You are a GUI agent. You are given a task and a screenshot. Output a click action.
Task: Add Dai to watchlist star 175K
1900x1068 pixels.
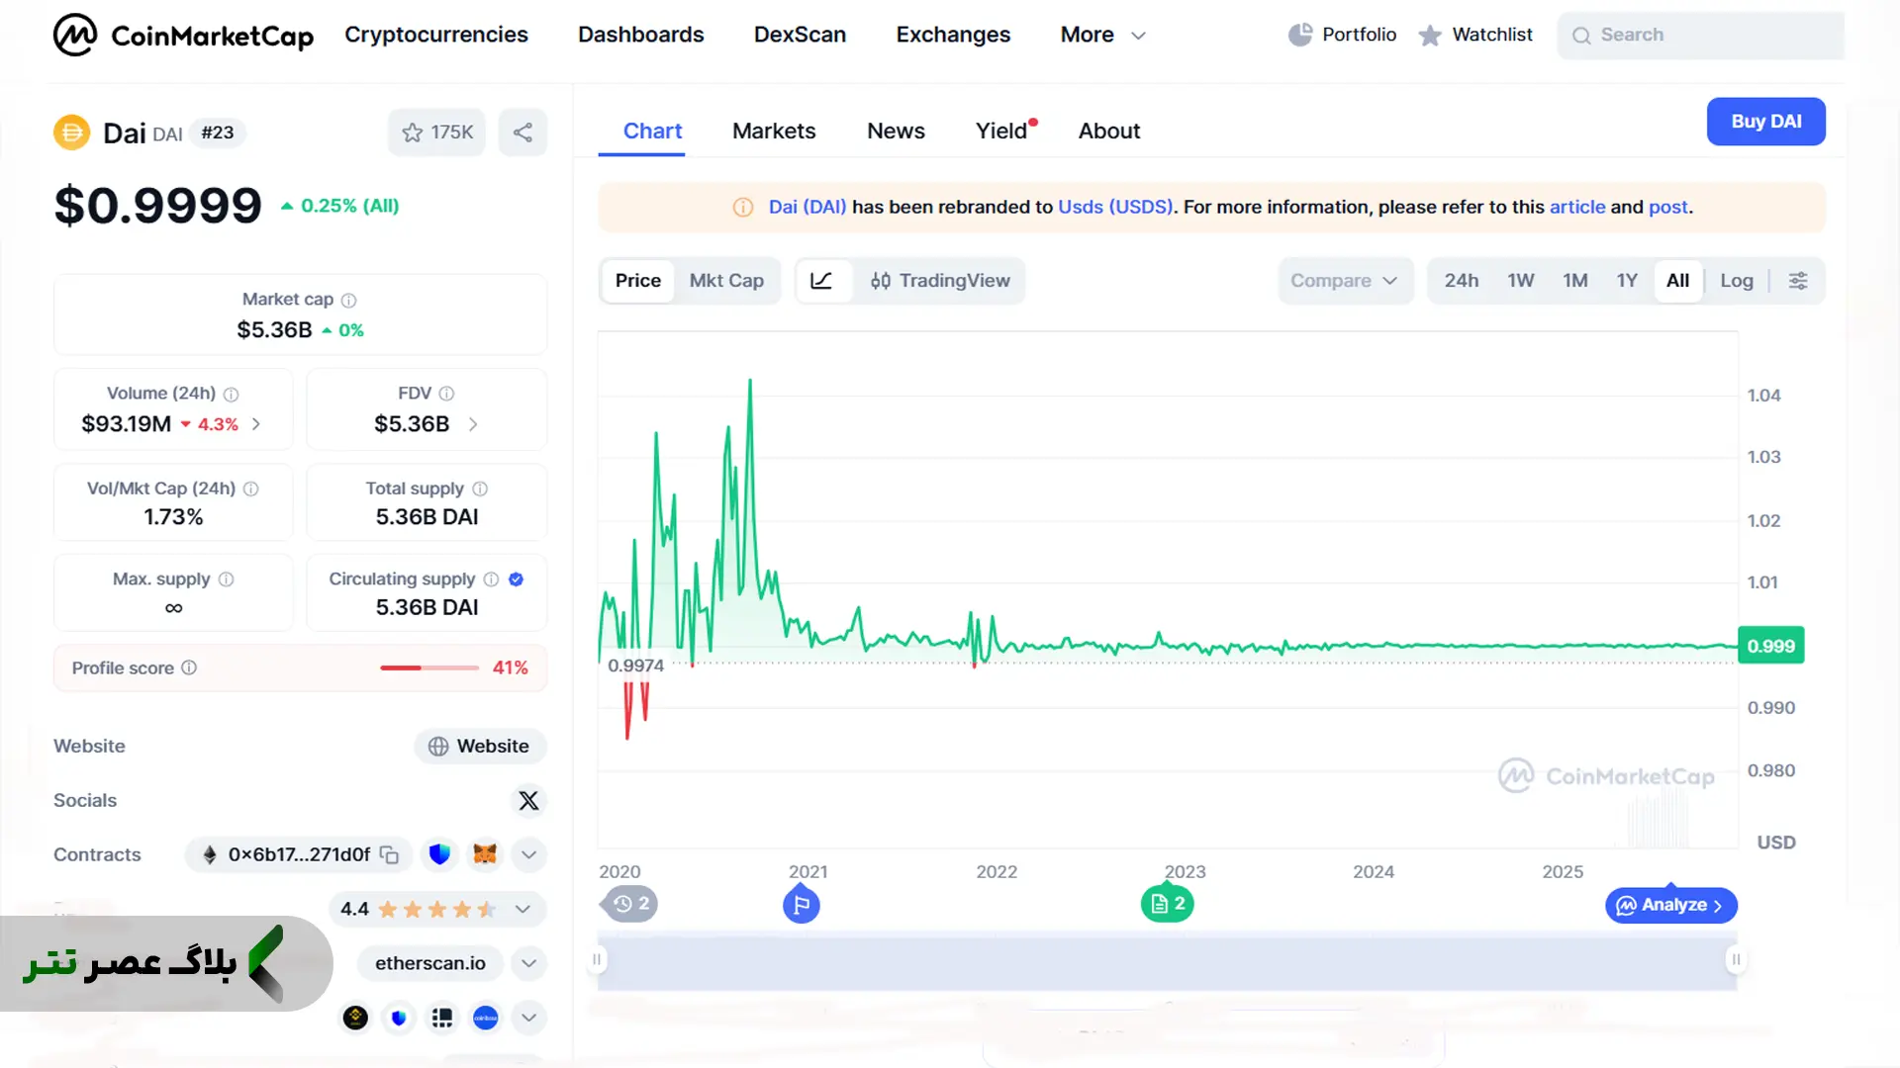pos(436,133)
